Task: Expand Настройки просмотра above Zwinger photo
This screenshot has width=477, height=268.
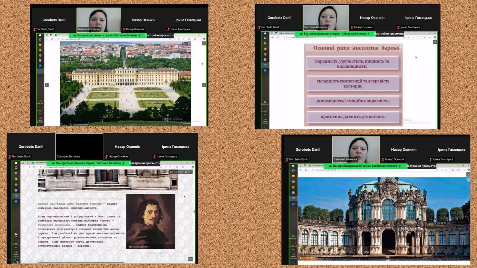Action: (421, 166)
